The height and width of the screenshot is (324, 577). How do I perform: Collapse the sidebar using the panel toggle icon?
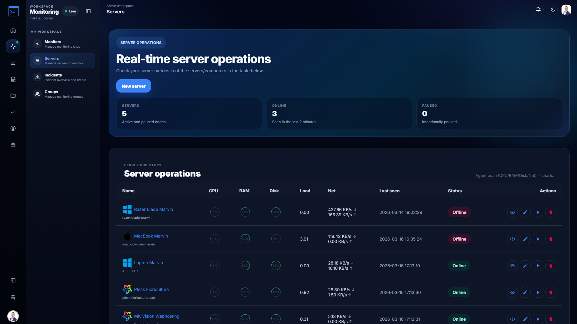[x=88, y=11]
